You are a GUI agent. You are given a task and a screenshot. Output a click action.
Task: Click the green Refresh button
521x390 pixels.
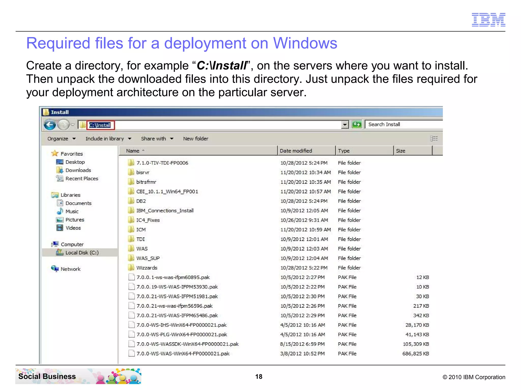(357, 124)
